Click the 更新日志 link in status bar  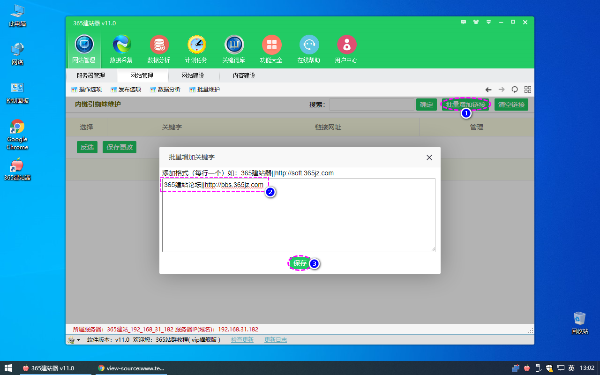click(276, 340)
